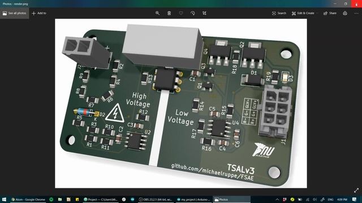Viewport: 362px width, 203px height.
Task: Show hidden system tray icons
Action: (277, 199)
